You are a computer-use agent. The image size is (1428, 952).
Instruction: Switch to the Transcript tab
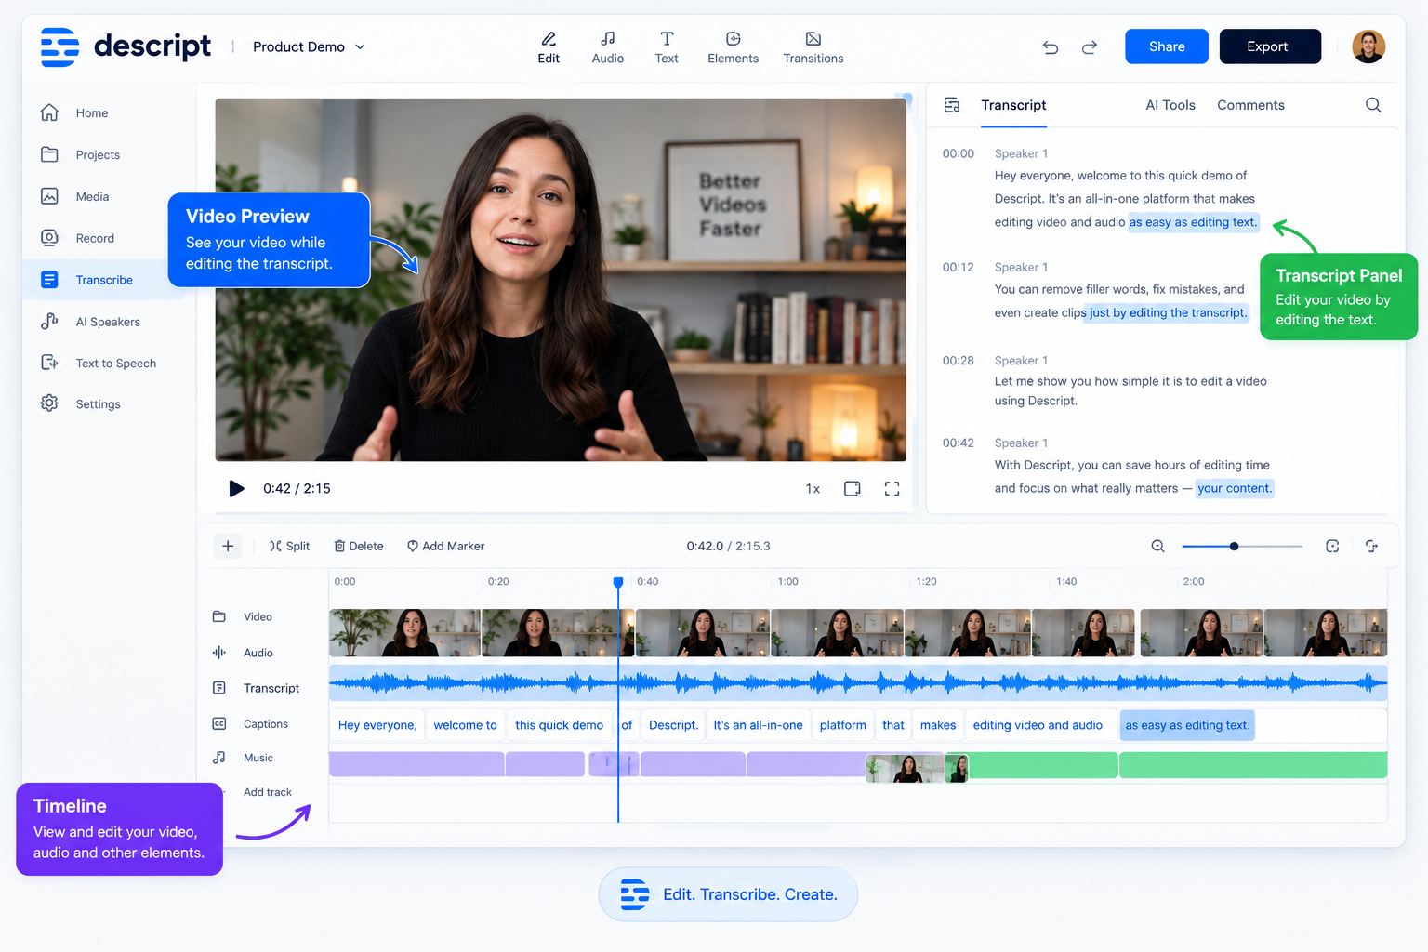tap(1013, 105)
